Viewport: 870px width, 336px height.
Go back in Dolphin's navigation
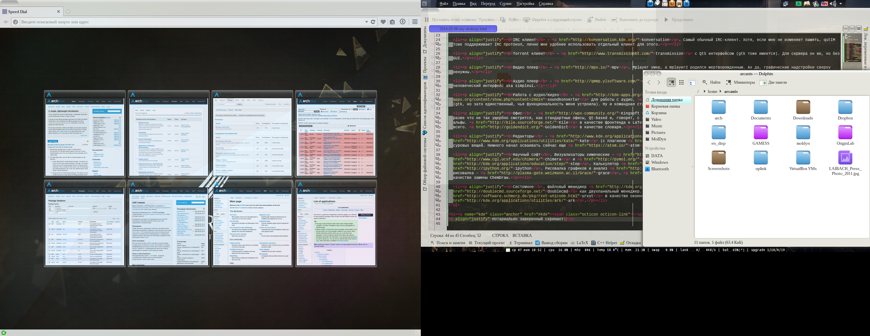coord(649,83)
